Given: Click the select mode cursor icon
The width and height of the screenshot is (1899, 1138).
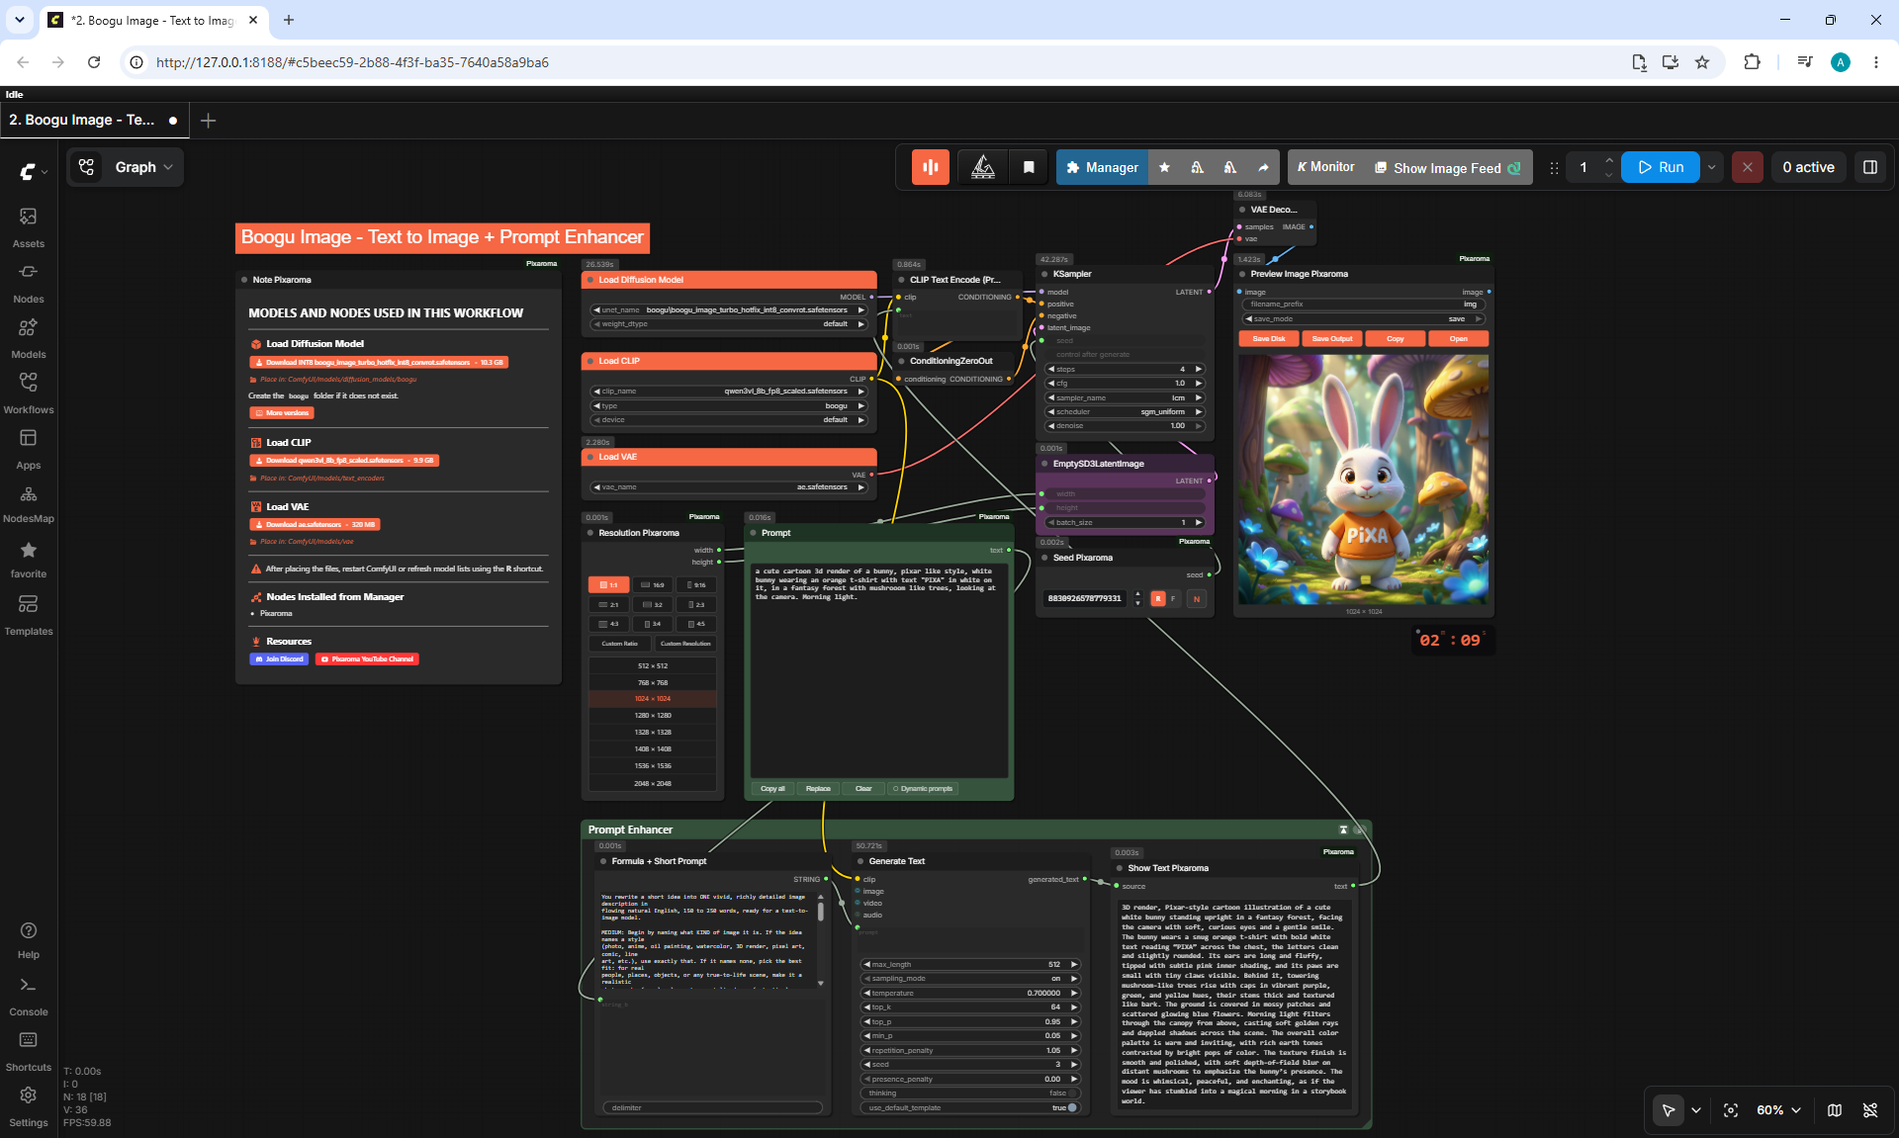Looking at the screenshot, I should point(1669,1110).
